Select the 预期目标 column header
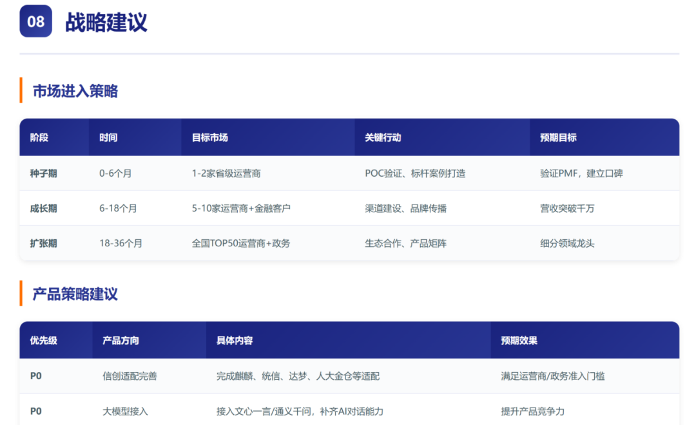 (558, 137)
